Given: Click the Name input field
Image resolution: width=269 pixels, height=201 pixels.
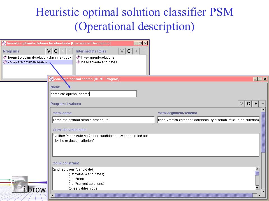Looking at the screenshot, I should click(x=94, y=94).
